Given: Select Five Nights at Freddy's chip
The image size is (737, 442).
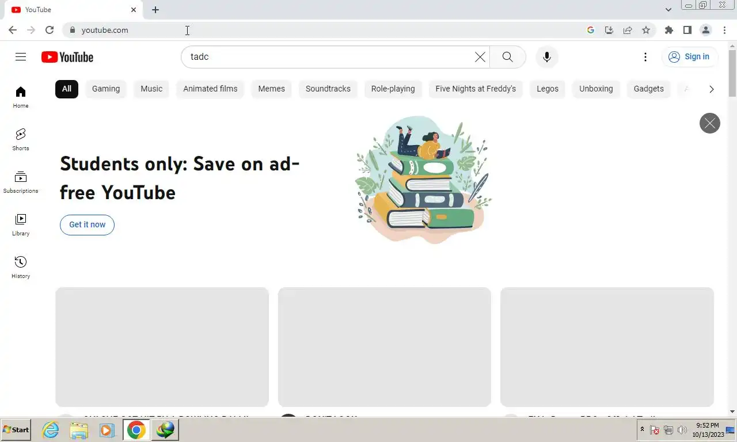Looking at the screenshot, I should [476, 89].
